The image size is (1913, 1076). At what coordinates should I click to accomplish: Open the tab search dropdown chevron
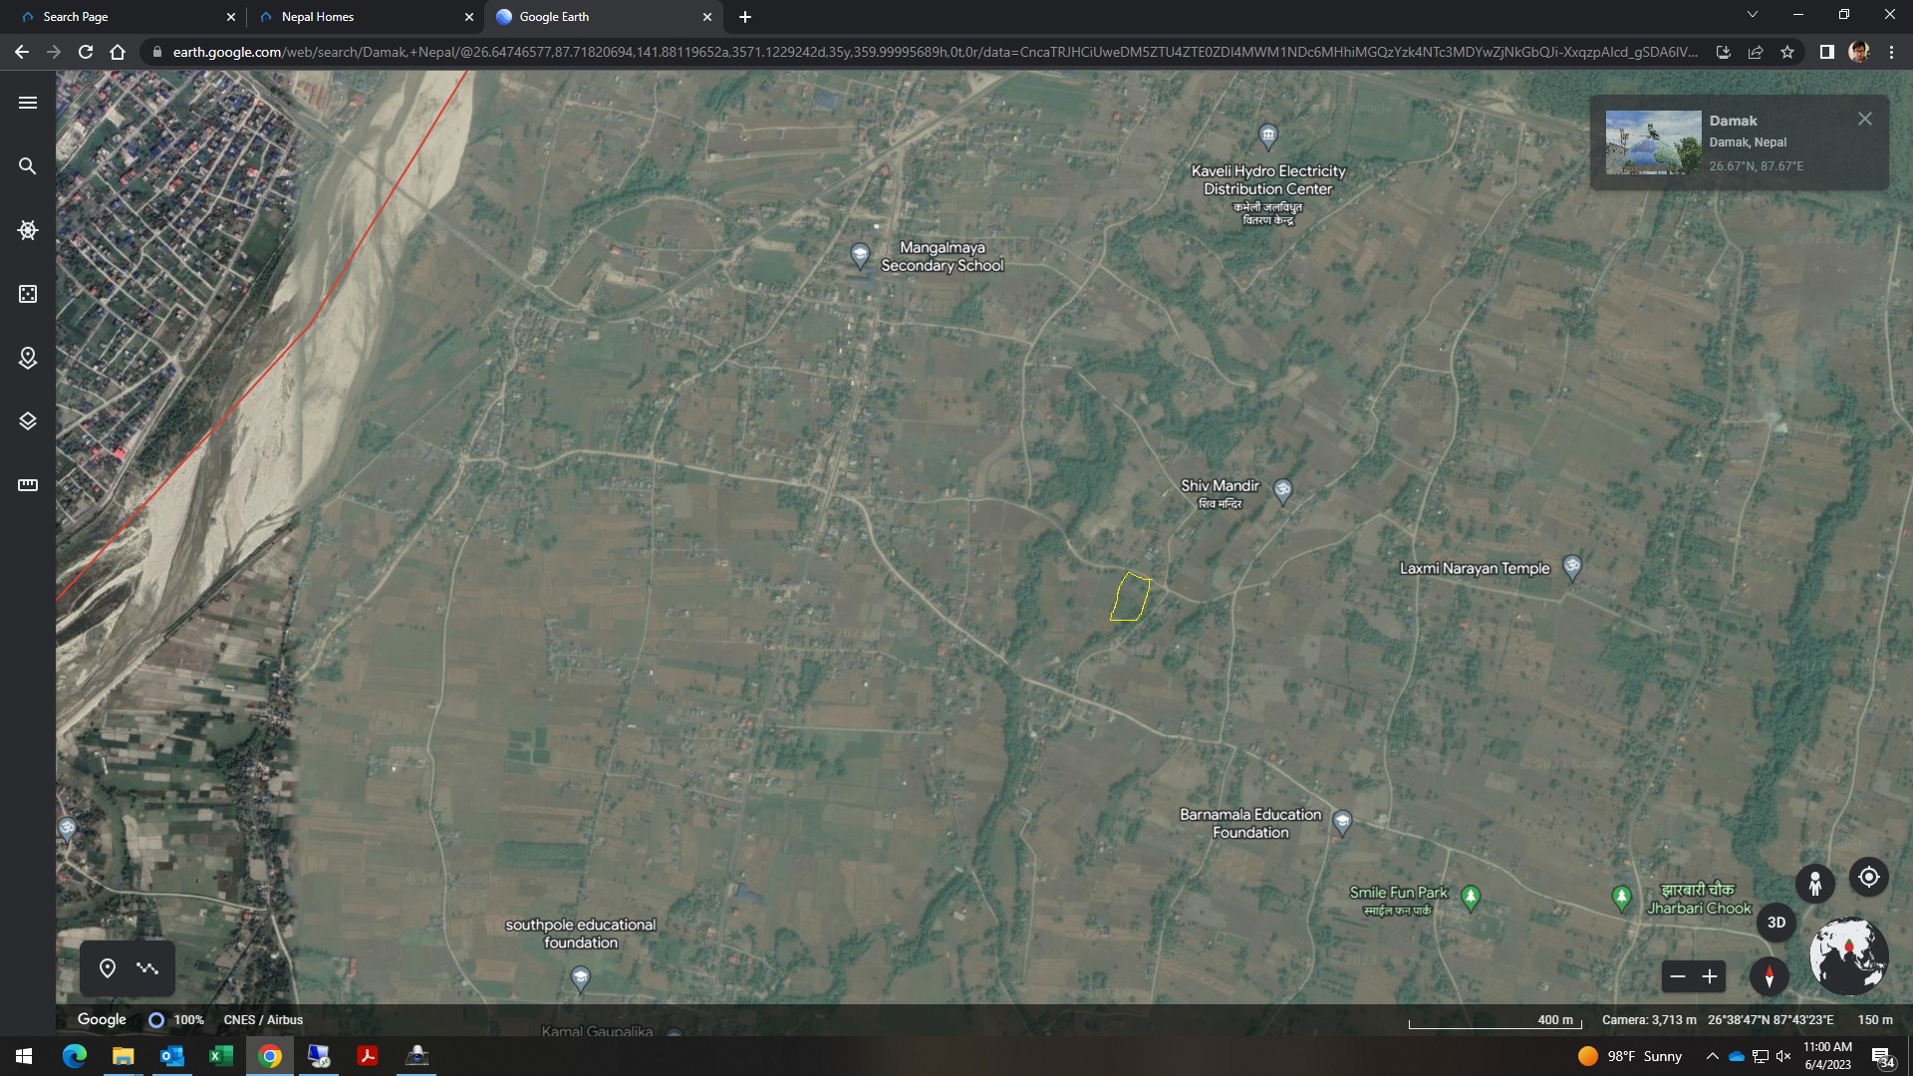(x=1753, y=14)
